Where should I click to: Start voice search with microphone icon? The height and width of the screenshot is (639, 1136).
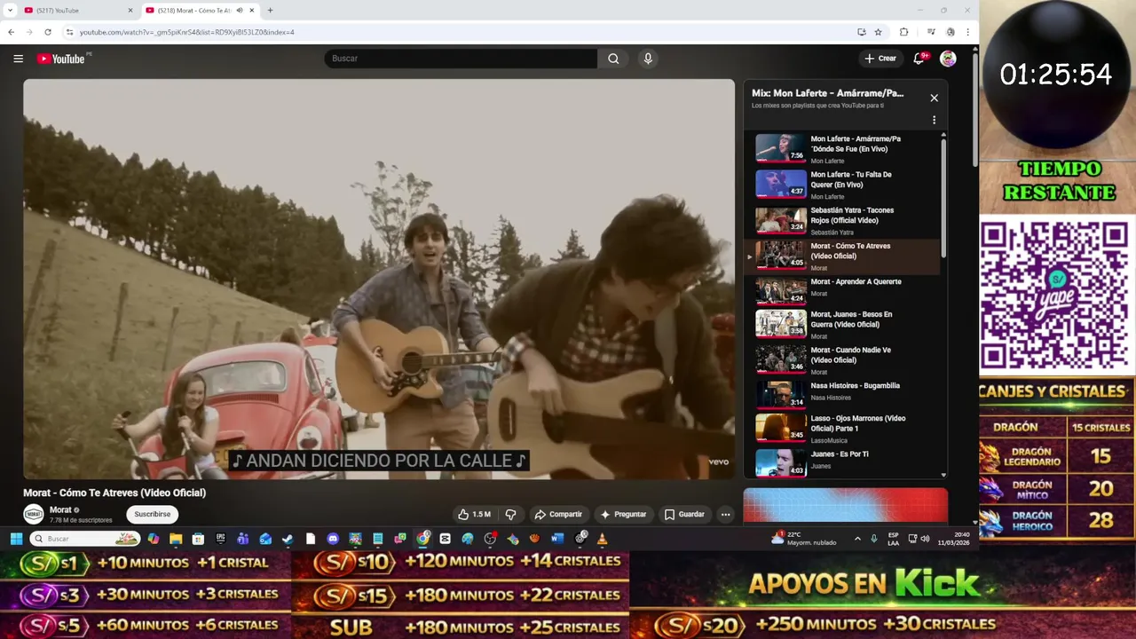[x=648, y=59]
